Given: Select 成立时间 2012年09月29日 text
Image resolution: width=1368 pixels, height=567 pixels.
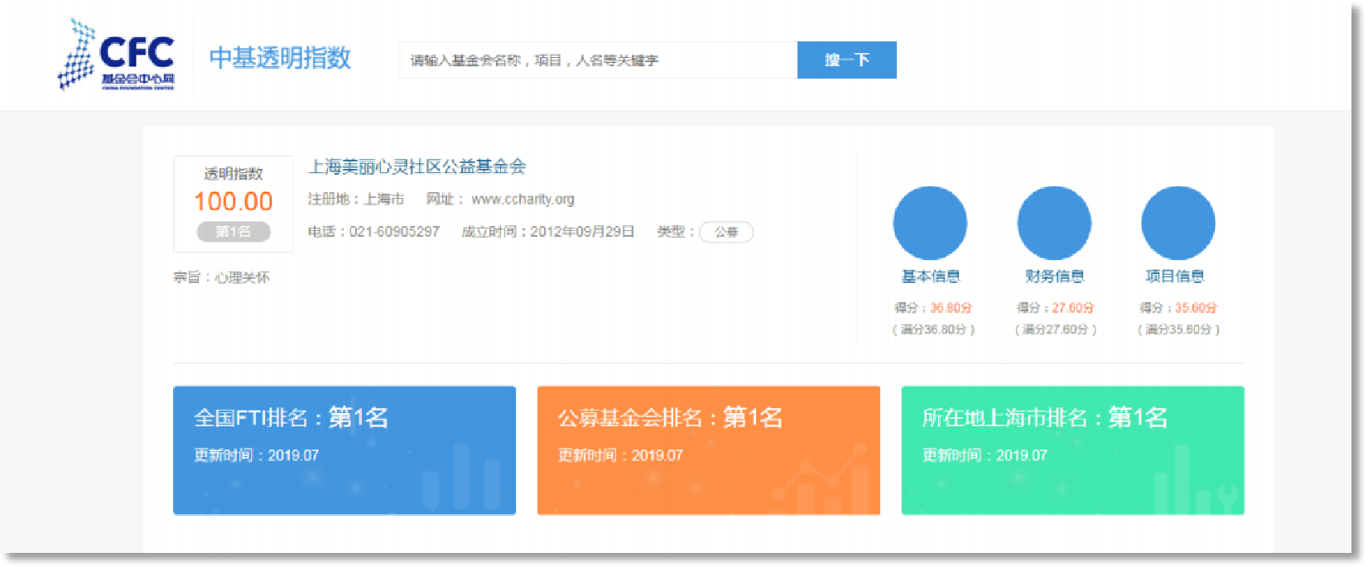Looking at the screenshot, I should [548, 232].
